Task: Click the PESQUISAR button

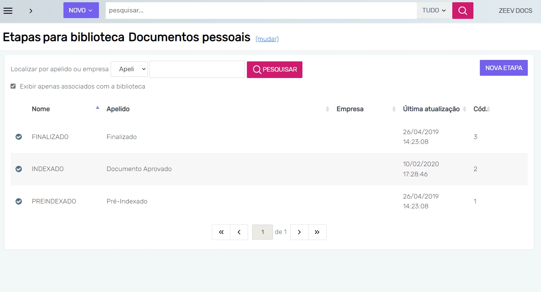Action: pyautogui.click(x=274, y=70)
